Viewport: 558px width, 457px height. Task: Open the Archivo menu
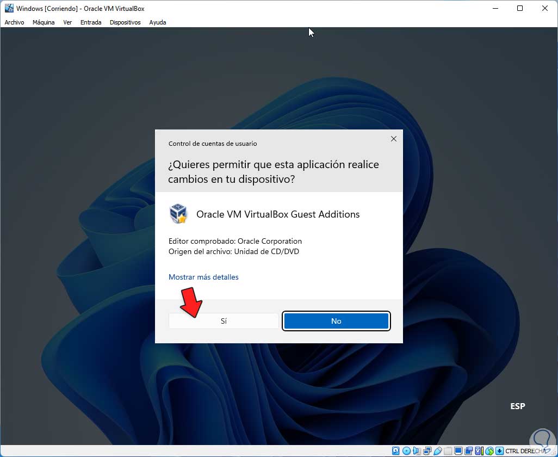[x=14, y=22]
